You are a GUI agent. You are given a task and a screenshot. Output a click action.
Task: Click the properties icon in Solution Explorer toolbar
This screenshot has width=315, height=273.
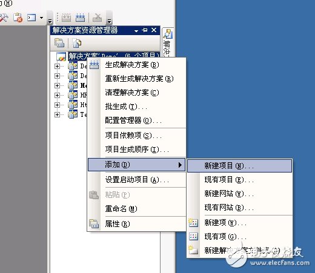point(59,43)
